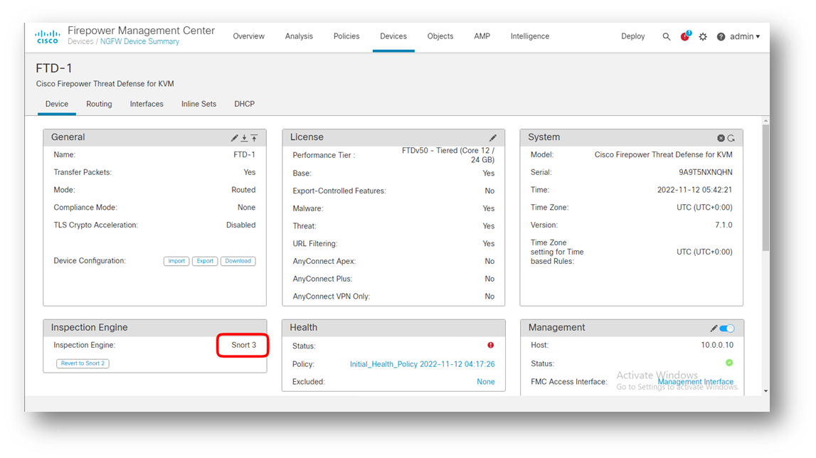Switch to the Routing tab
The width and height of the screenshot is (816, 458).
(99, 104)
